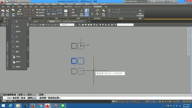Screen dimensions: 192x108
Task: Toggle the Model space status bar button
Action: (x=113, y=101)
